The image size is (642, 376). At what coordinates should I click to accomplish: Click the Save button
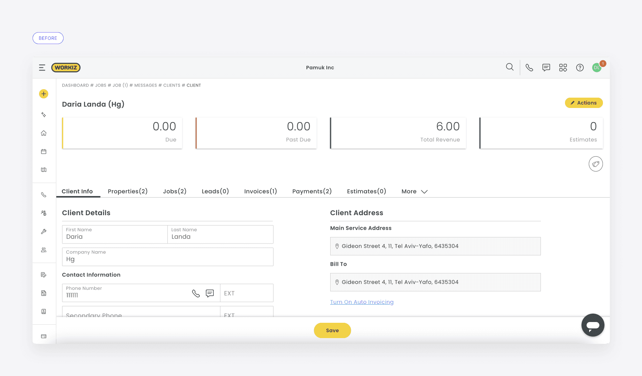[332, 330]
